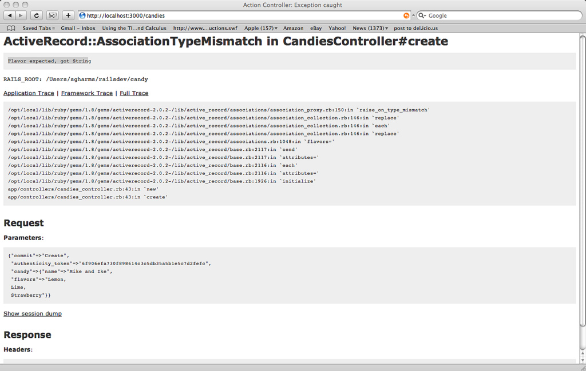Image resolution: width=586 pixels, height=371 pixels.
Task: Open the post to del.icio.us bookmark
Action: coord(415,28)
